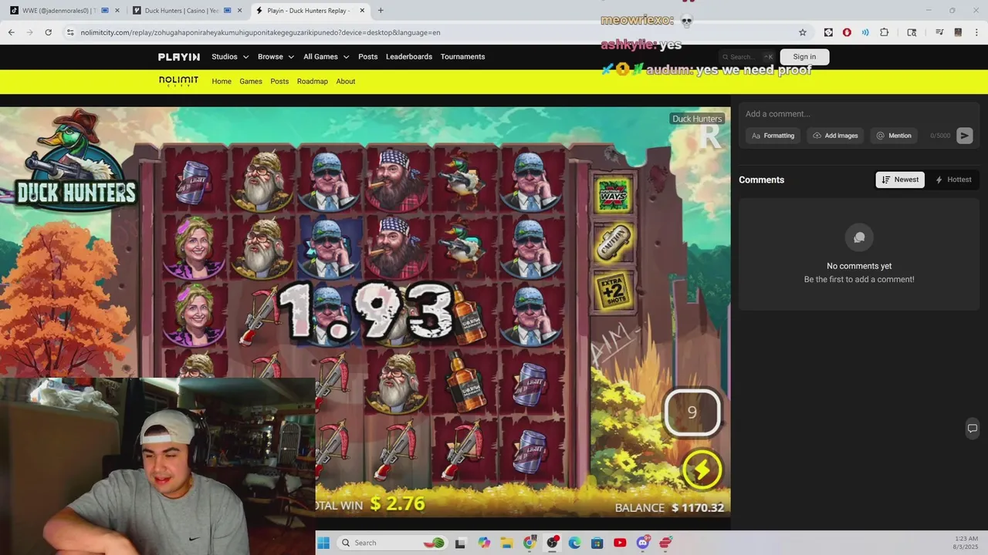Click the Add images button
The image size is (988, 555).
pos(835,136)
